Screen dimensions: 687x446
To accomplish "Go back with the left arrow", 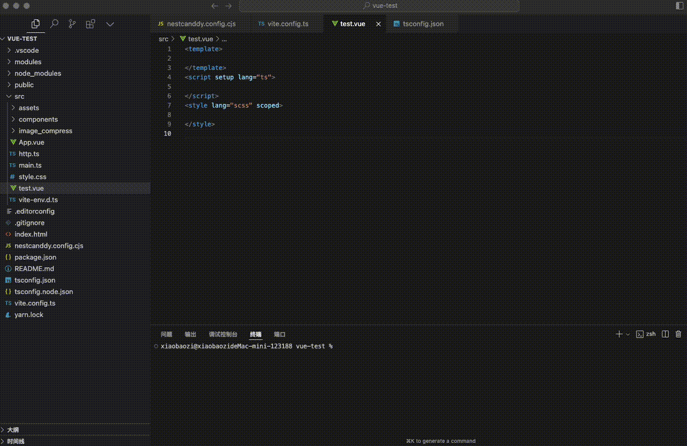I will click(215, 6).
